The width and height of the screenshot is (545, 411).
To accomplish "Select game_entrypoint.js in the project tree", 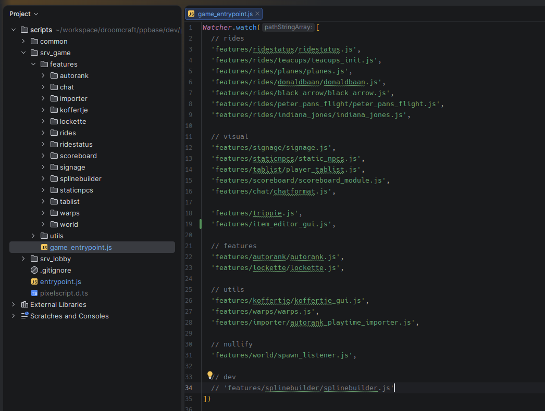I will point(80,247).
